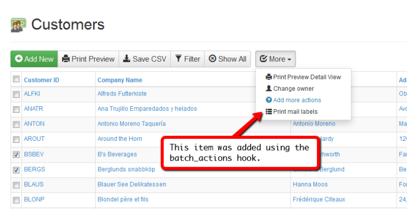Screen dimensions: 407x209
Task: Click the funnel icon on Filter
Action: click(x=179, y=59)
